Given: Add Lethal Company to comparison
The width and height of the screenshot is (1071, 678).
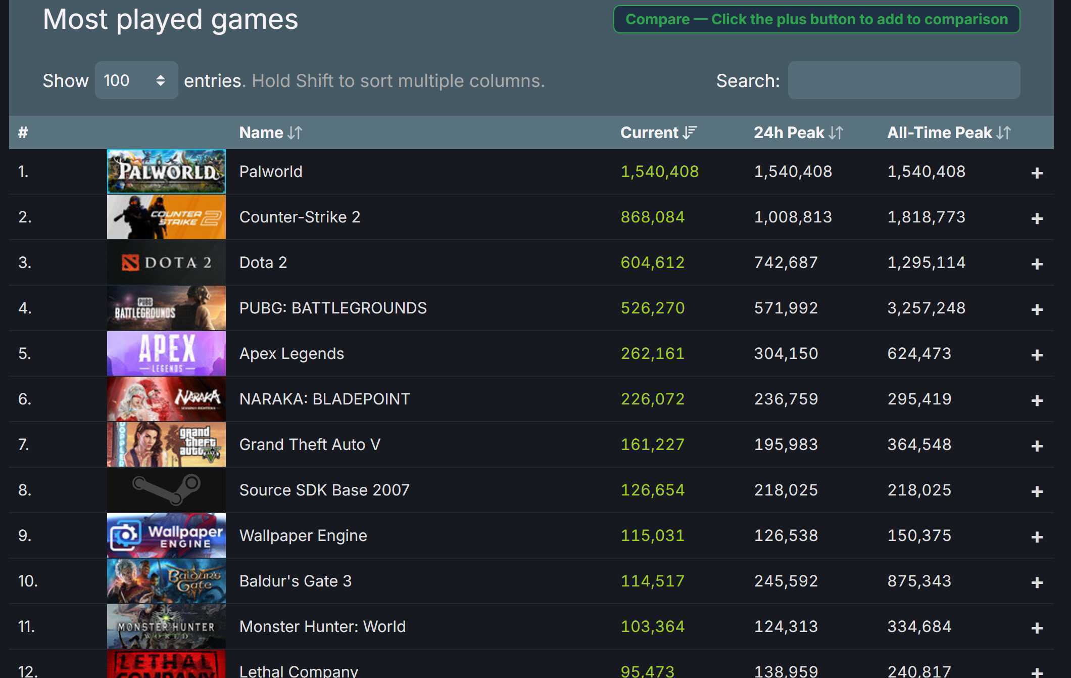Looking at the screenshot, I should pos(1037,672).
